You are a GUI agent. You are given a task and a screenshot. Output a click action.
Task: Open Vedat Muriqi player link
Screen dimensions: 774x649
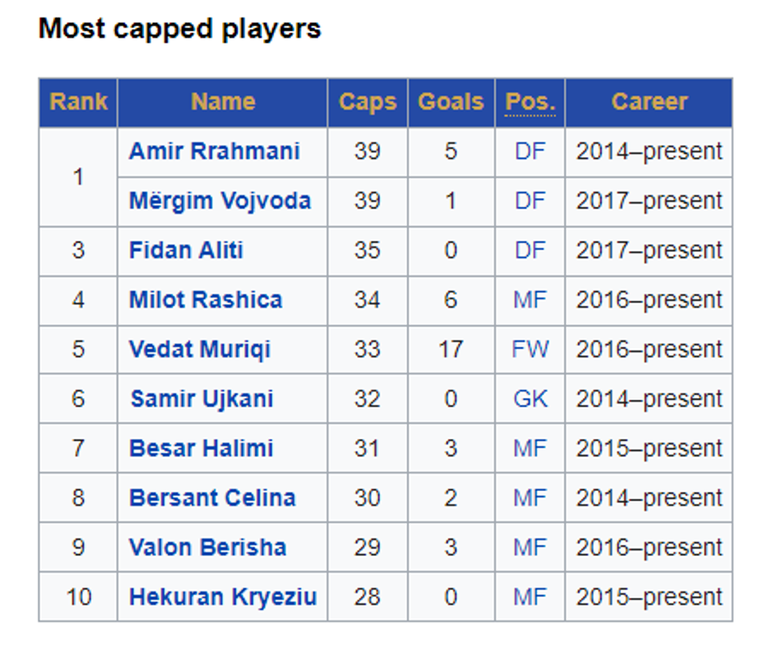(199, 349)
